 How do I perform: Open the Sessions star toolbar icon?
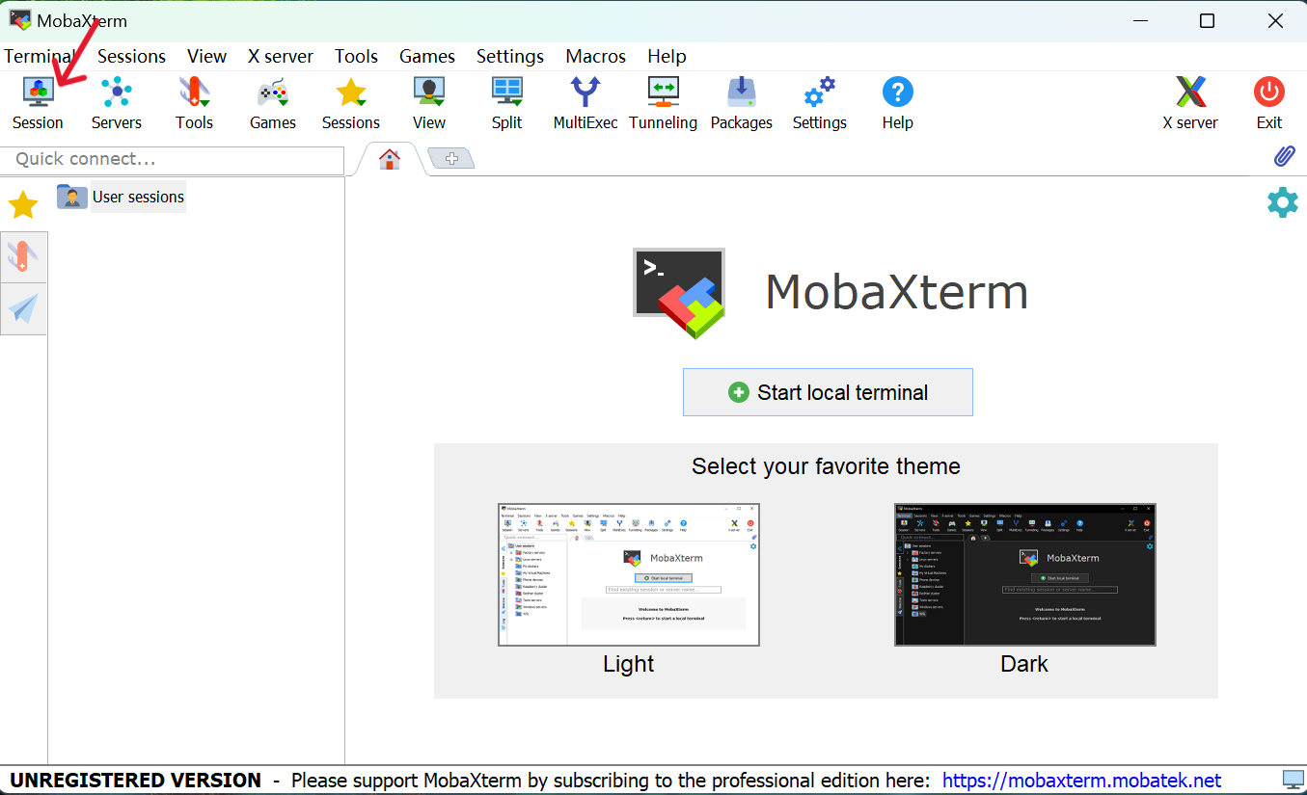tap(351, 104)
